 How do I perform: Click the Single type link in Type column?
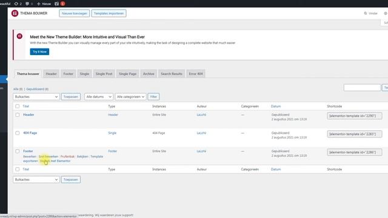point(112,133)
